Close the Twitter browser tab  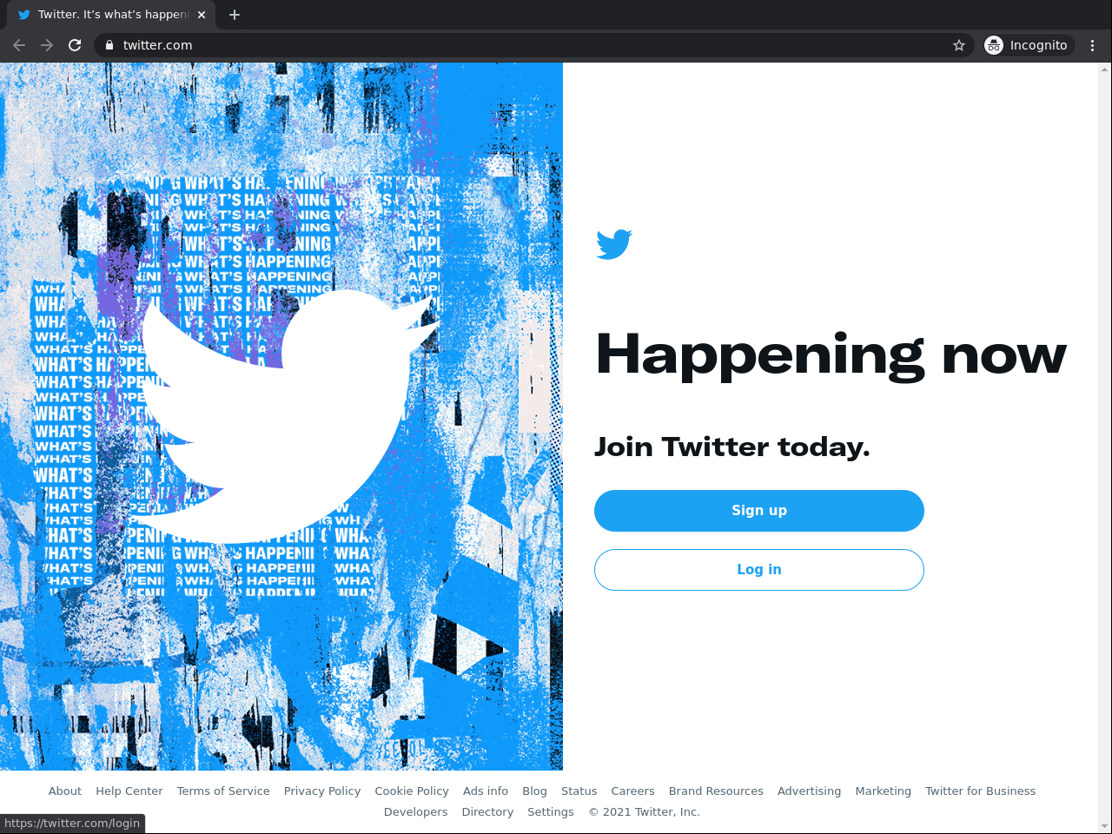202,15
